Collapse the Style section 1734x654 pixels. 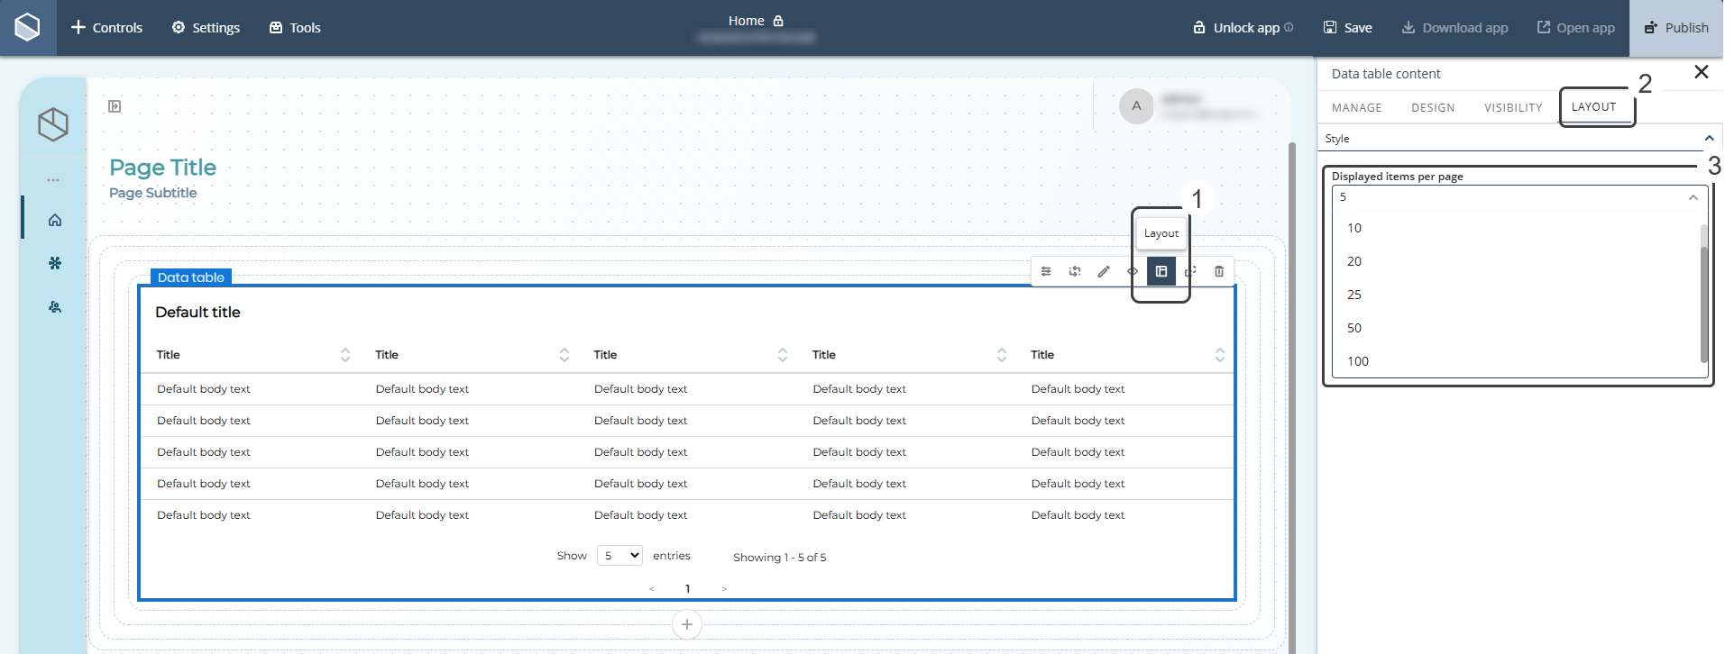point(1708,139)
